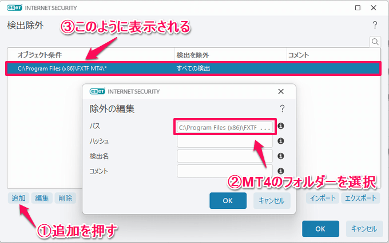Click the info icon beside the ハッシュ field
Viewport: 389px width, 243px height.
click(281, 141)
